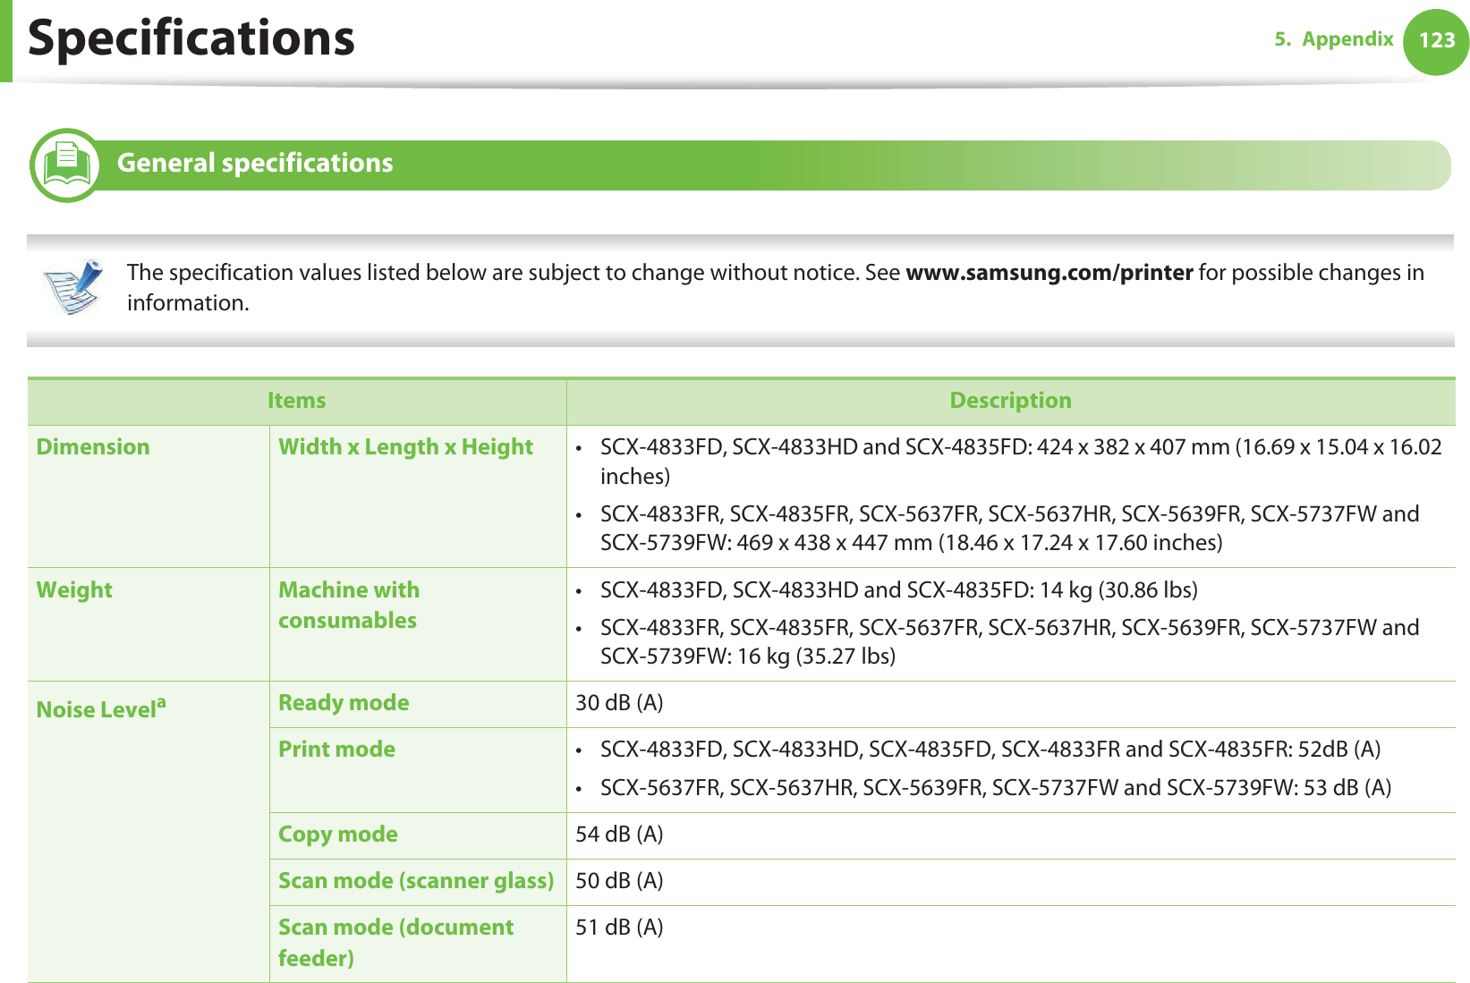Click the Noise Level footnote label
Viewport: 1470px width, 983px height.
tap(100, 709)
